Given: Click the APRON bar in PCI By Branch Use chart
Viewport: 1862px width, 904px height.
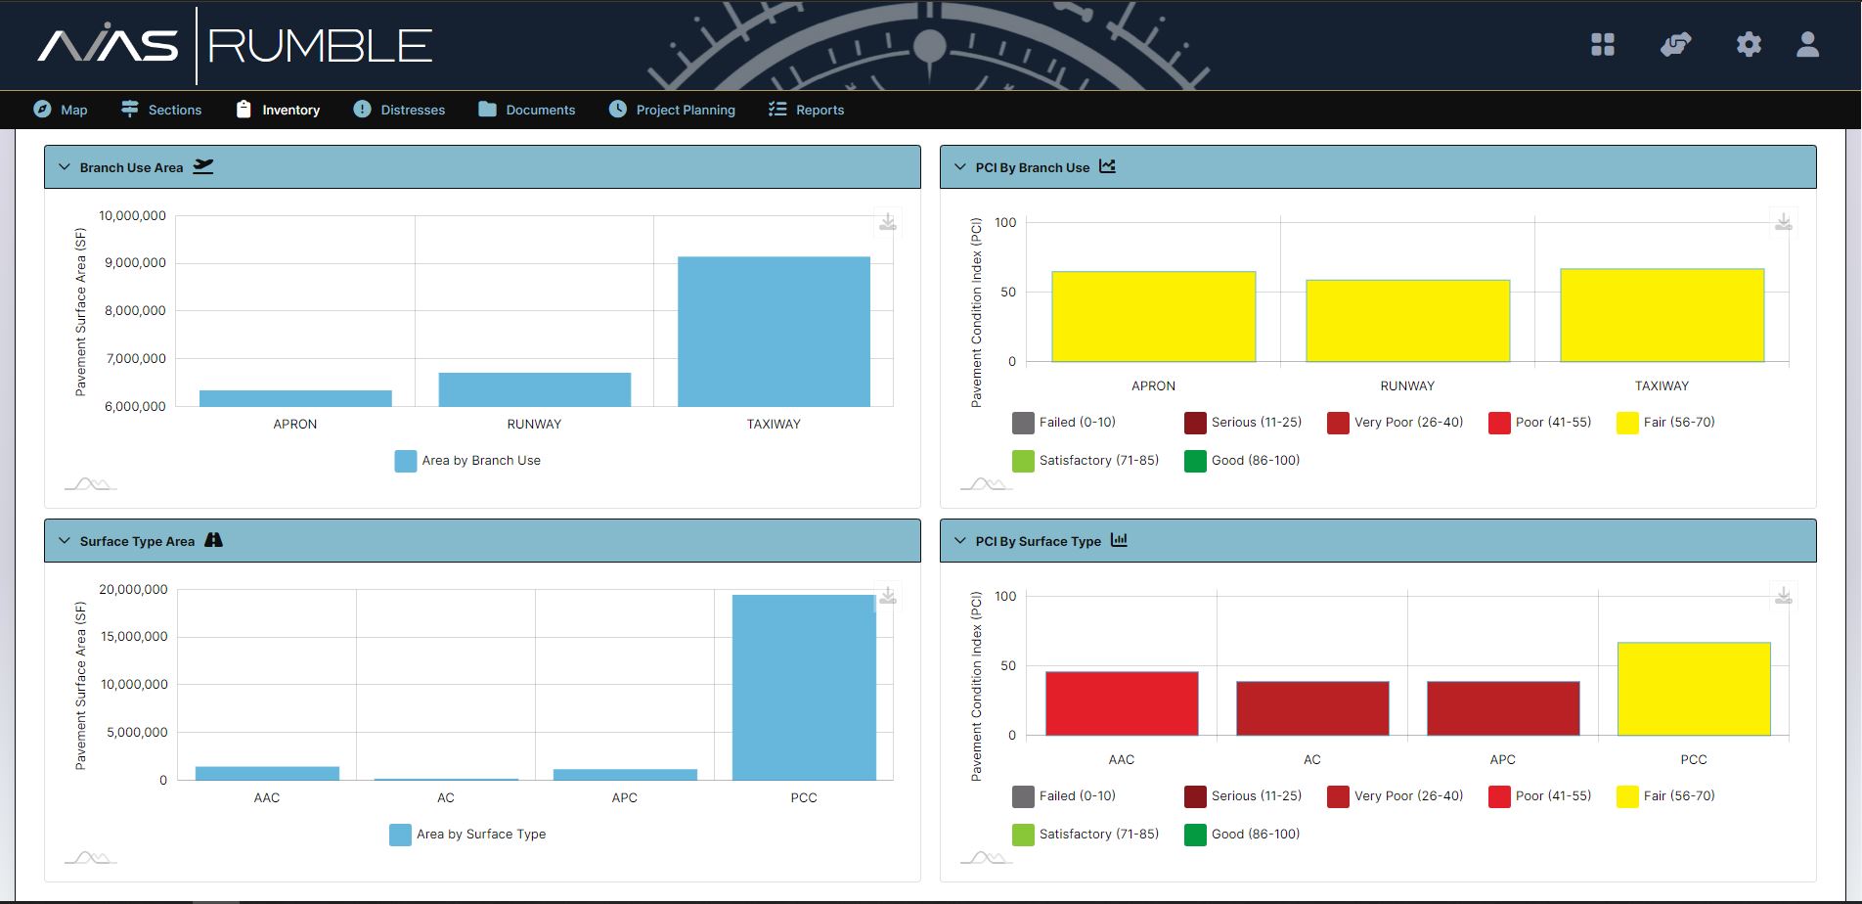Looking at the screenshot, I should (x=1153, y=317).
